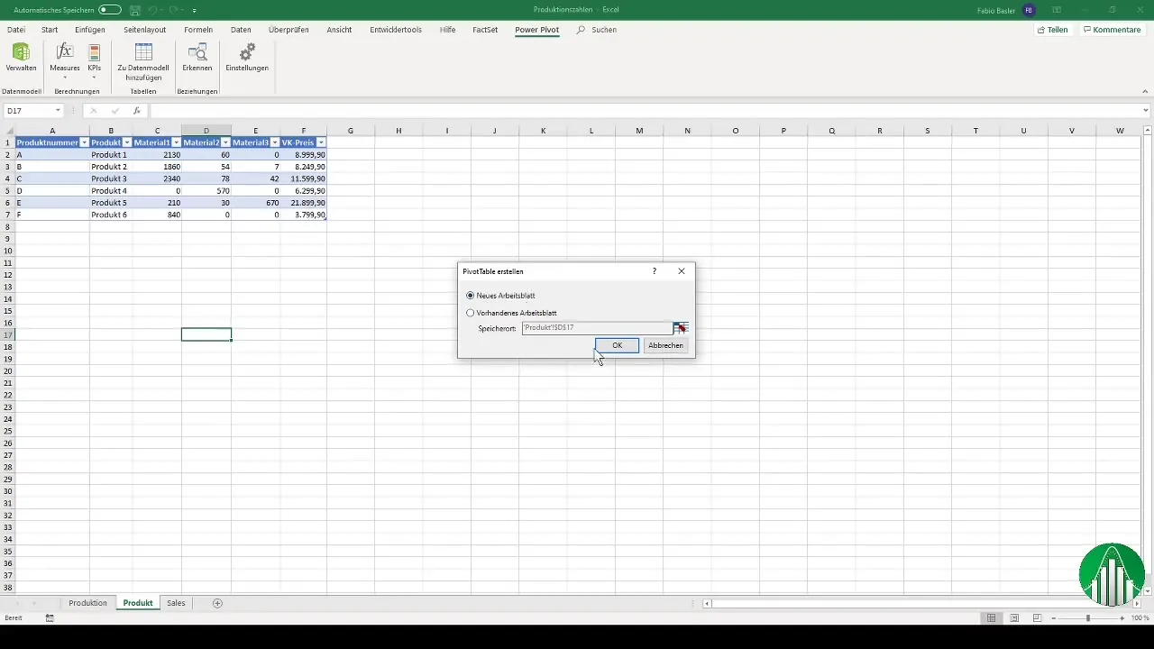Open the Entwicklertools ribbon tab
Image resolution: width=1154 pixels, height=649 pixels.
point(396,30)
